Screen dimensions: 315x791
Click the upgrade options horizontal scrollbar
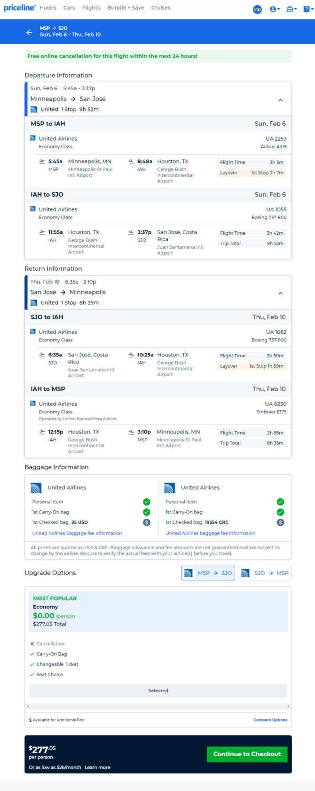pos(158,706)
